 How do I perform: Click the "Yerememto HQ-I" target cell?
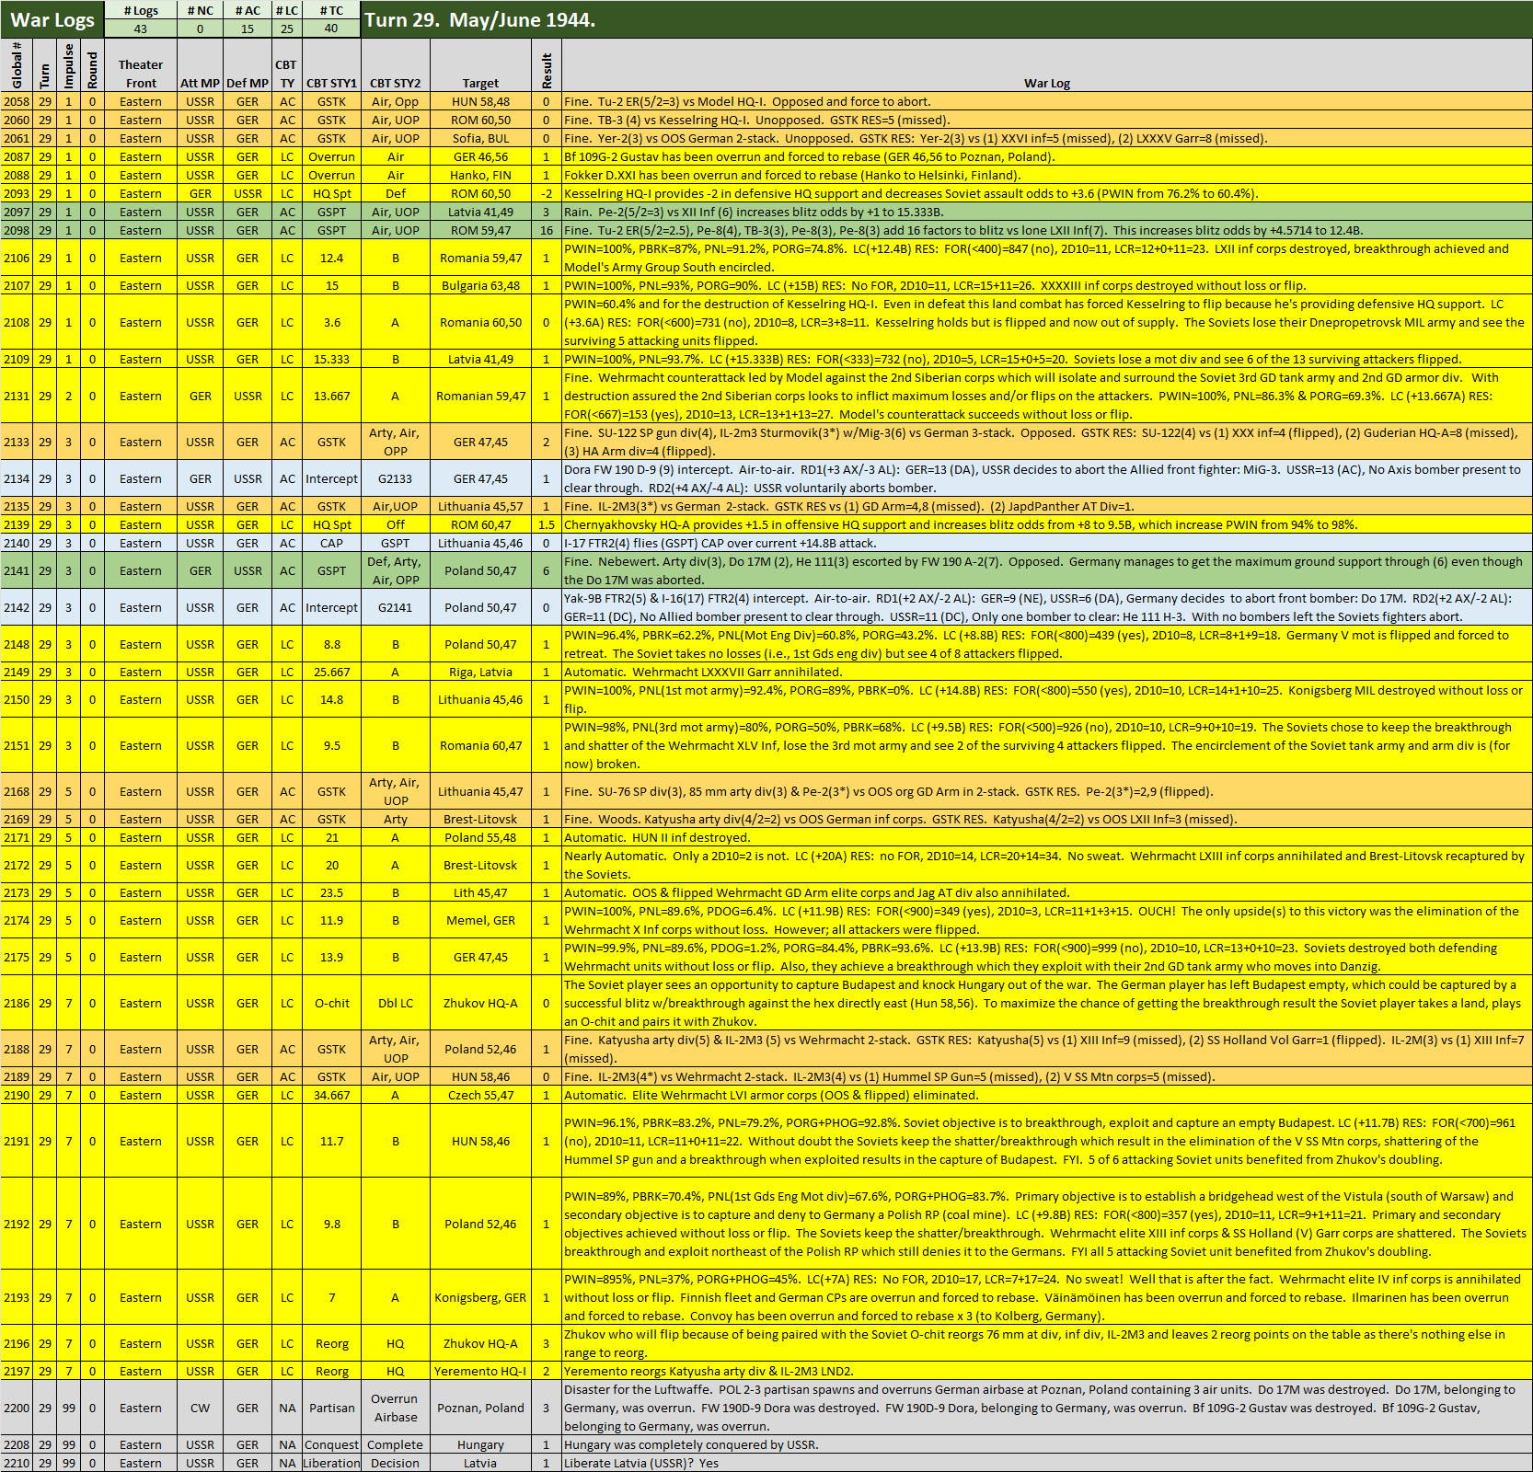[480, 1371]
